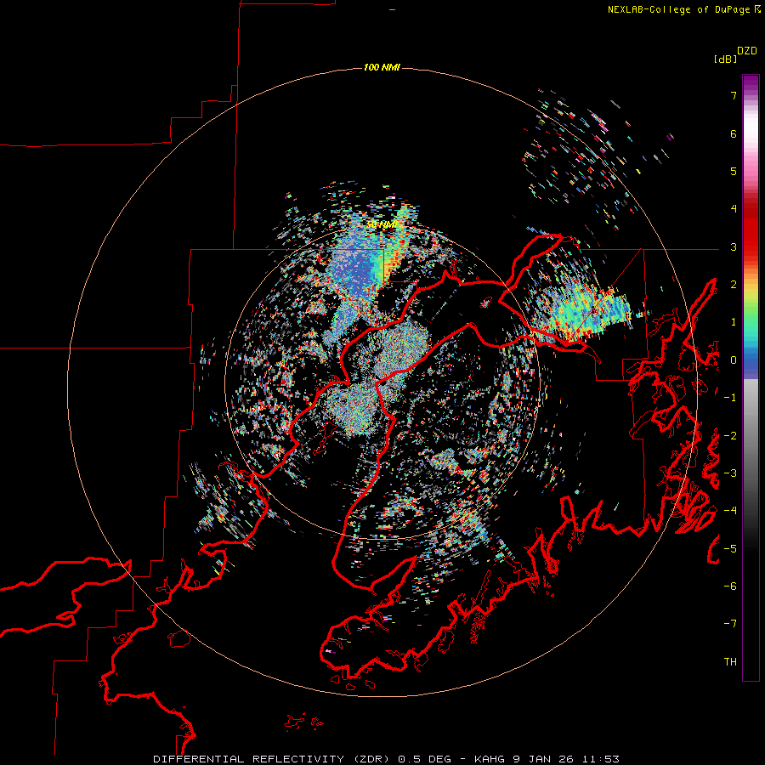Click the 7 tick label on color scale
The height and width of the screenshot is (765, 765).
pyautogui.click(x=734, y=95)
